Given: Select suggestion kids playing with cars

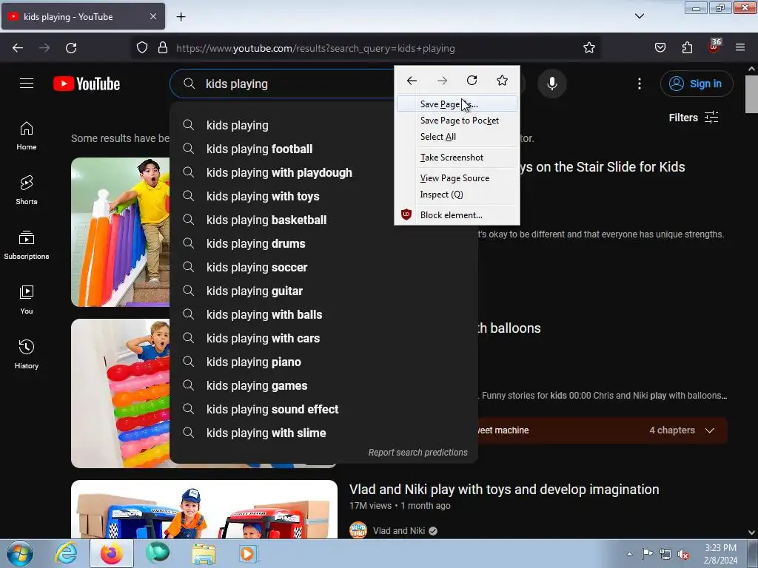Looking at the screenshot, I should (x=324, y=338).
